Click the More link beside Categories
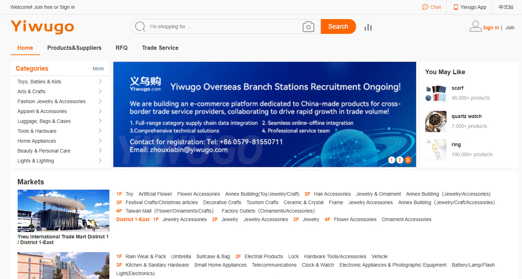Screen dimensions: 522x279 98,69
